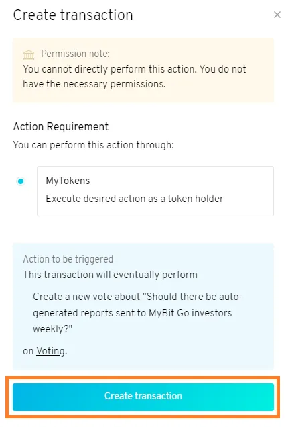Select the MyTokens radio button
286x427 pixels.
coord(21,181)
